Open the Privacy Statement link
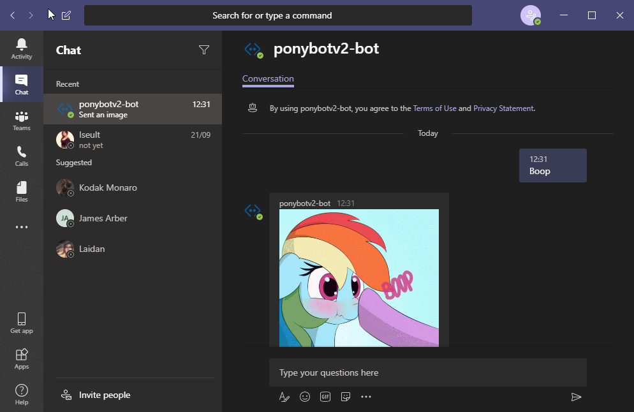The image size is (634, 412). click(503, 108)
